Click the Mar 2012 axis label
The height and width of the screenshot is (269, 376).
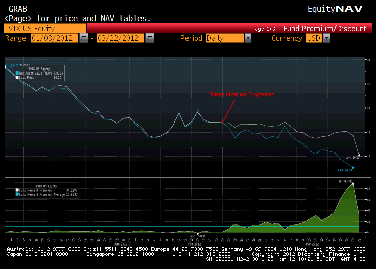pyautogui.click(x=312, y=244)
